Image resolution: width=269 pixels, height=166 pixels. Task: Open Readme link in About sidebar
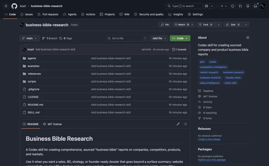206,91
